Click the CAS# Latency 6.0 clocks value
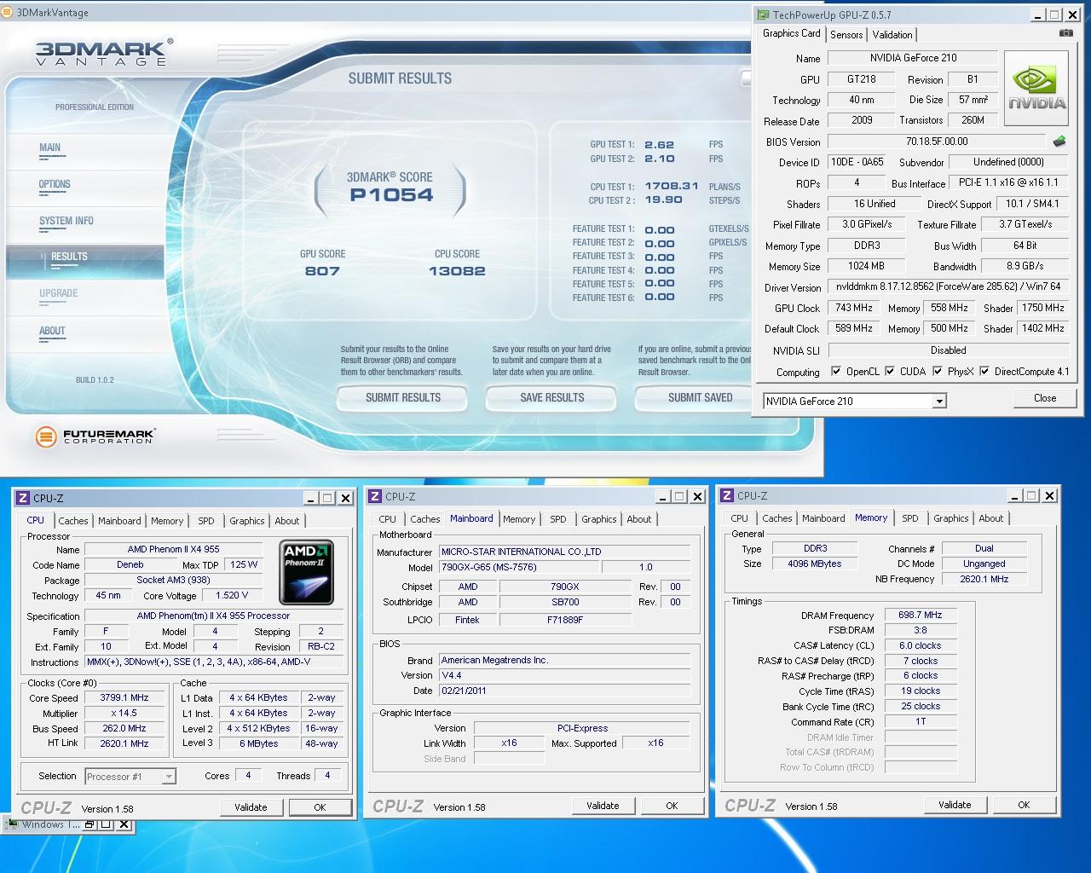 point(921,645)
